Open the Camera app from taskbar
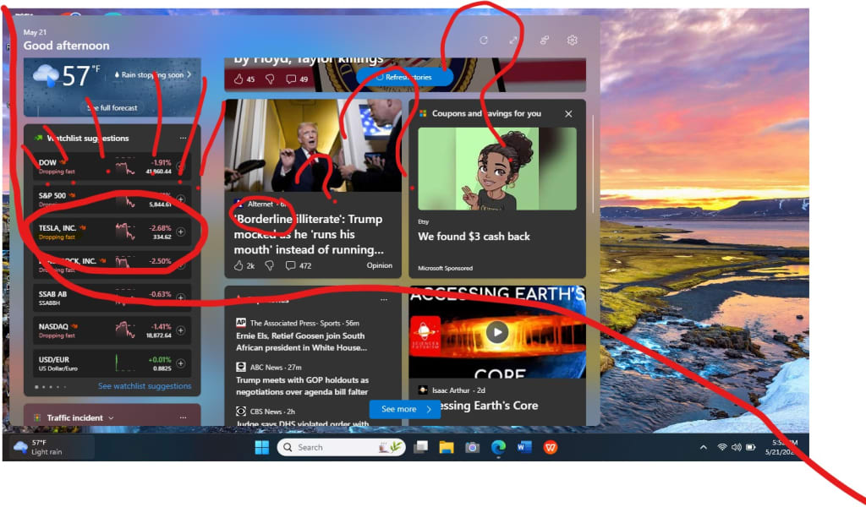 472,447
